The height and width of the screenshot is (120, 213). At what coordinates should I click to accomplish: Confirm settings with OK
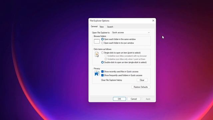[119, 99]
